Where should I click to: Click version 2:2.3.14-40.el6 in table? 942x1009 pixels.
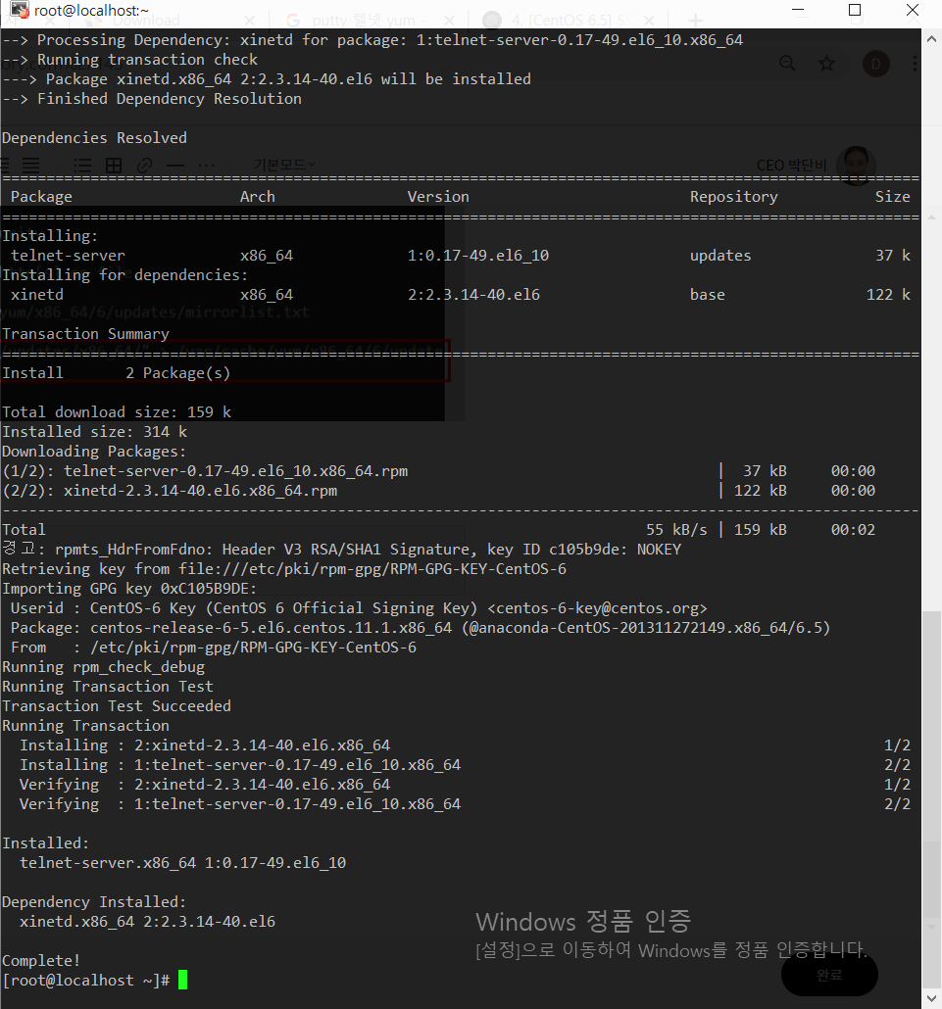coord(473,295)
